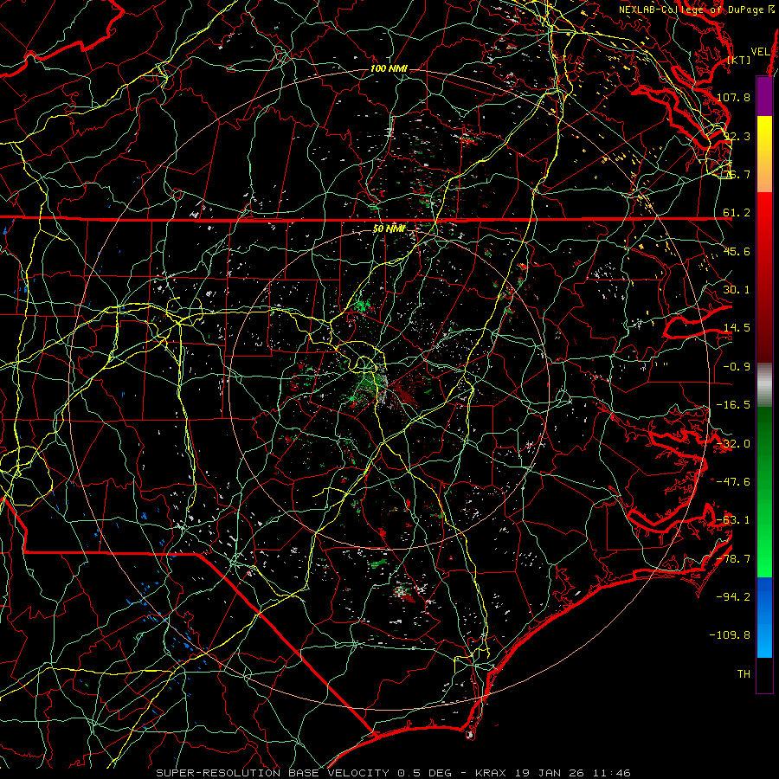Click the -32.0 velocity scale value
The image size is (779, 779).
pos(734,444)
